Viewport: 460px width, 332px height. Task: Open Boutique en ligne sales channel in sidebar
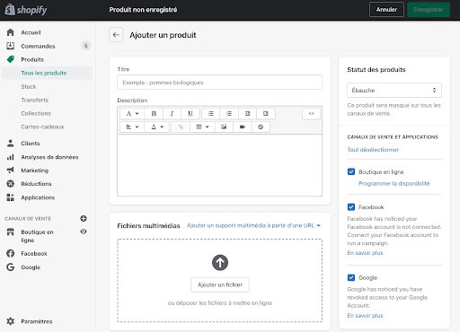pos(37,236)
